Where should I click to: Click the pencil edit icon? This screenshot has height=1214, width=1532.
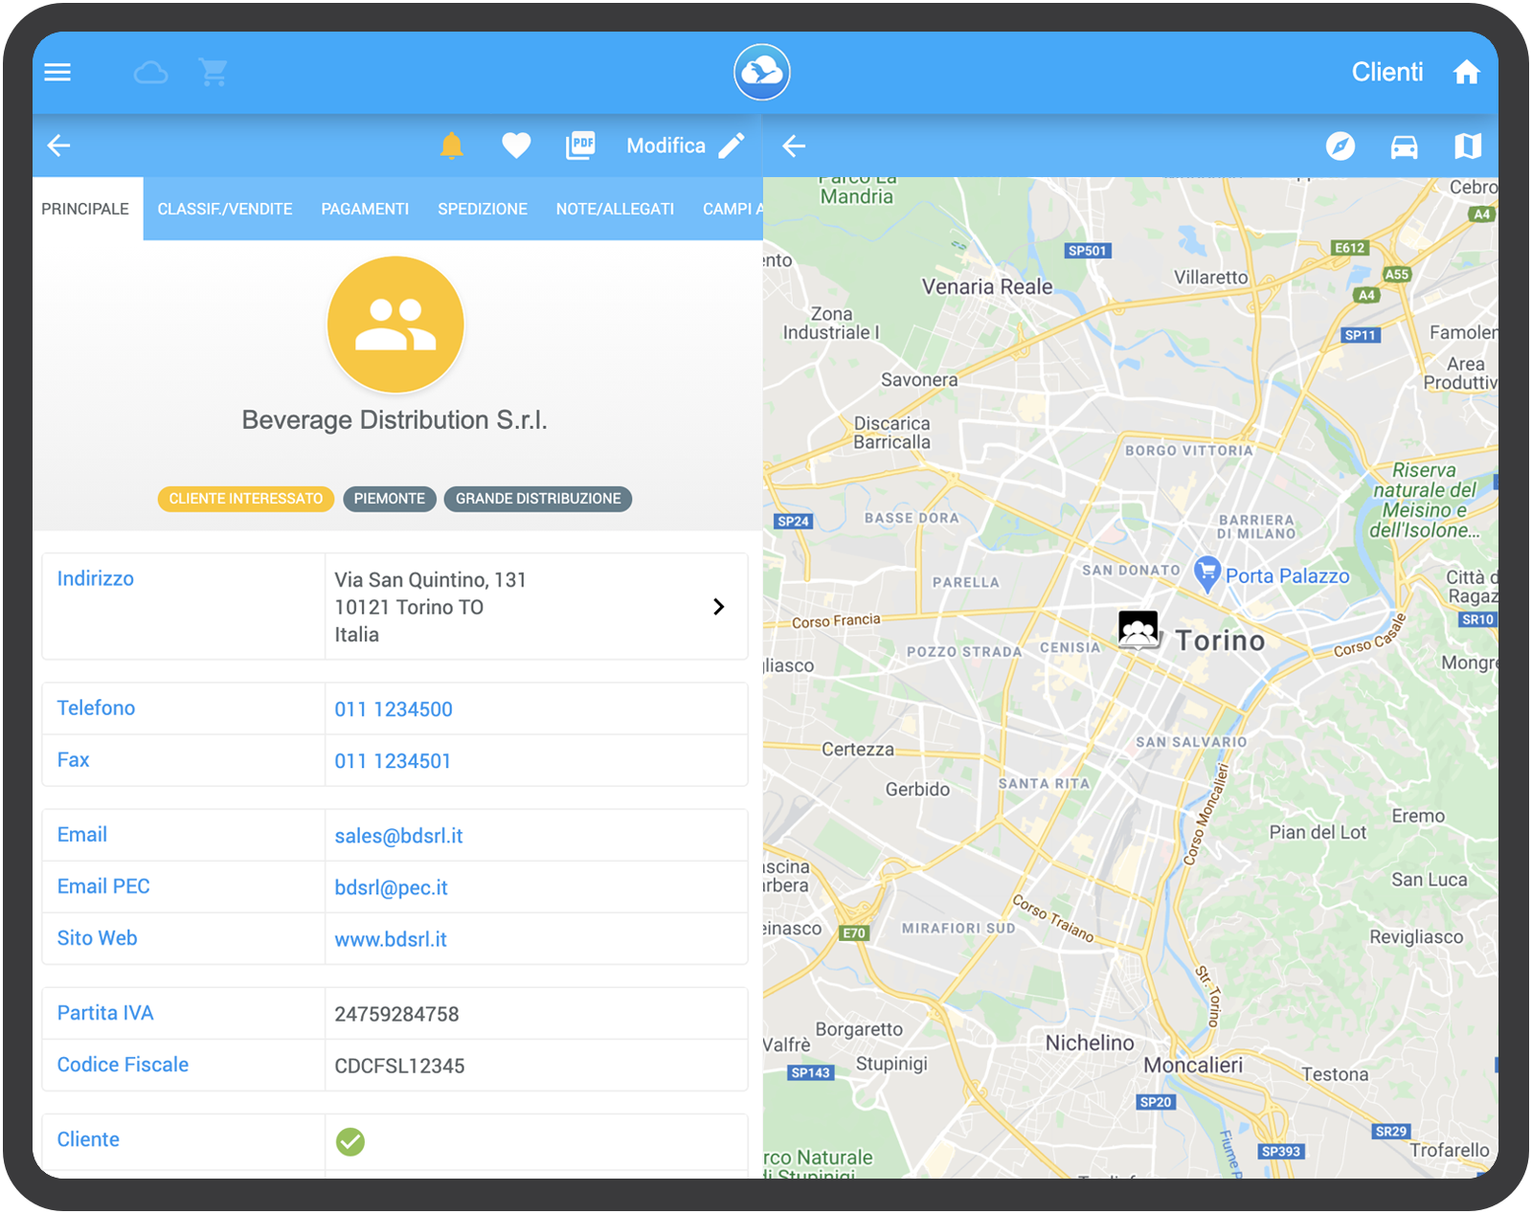[x=732, y=146]
